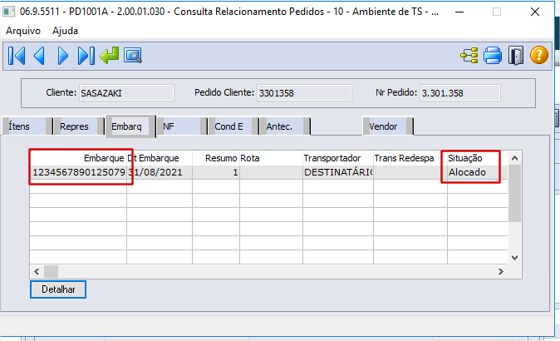Image resolution: width=560 pixels, height=341 pixels.
Task: Click the exit door icon
Action: coord(516,56)
